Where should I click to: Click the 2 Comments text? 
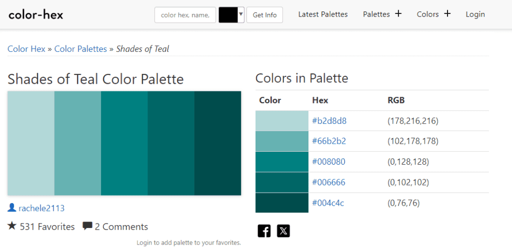pyautogui.click(x=121, y=227)
